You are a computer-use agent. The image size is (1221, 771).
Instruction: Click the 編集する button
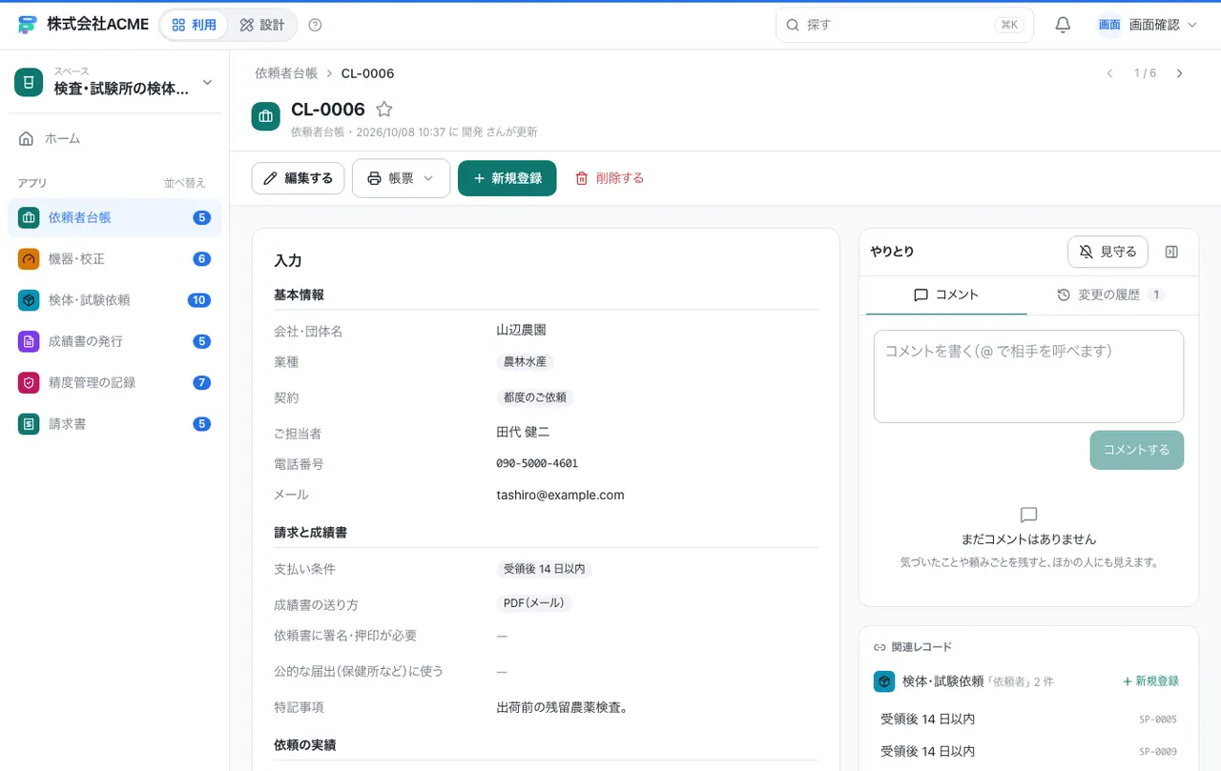point(298,178)
